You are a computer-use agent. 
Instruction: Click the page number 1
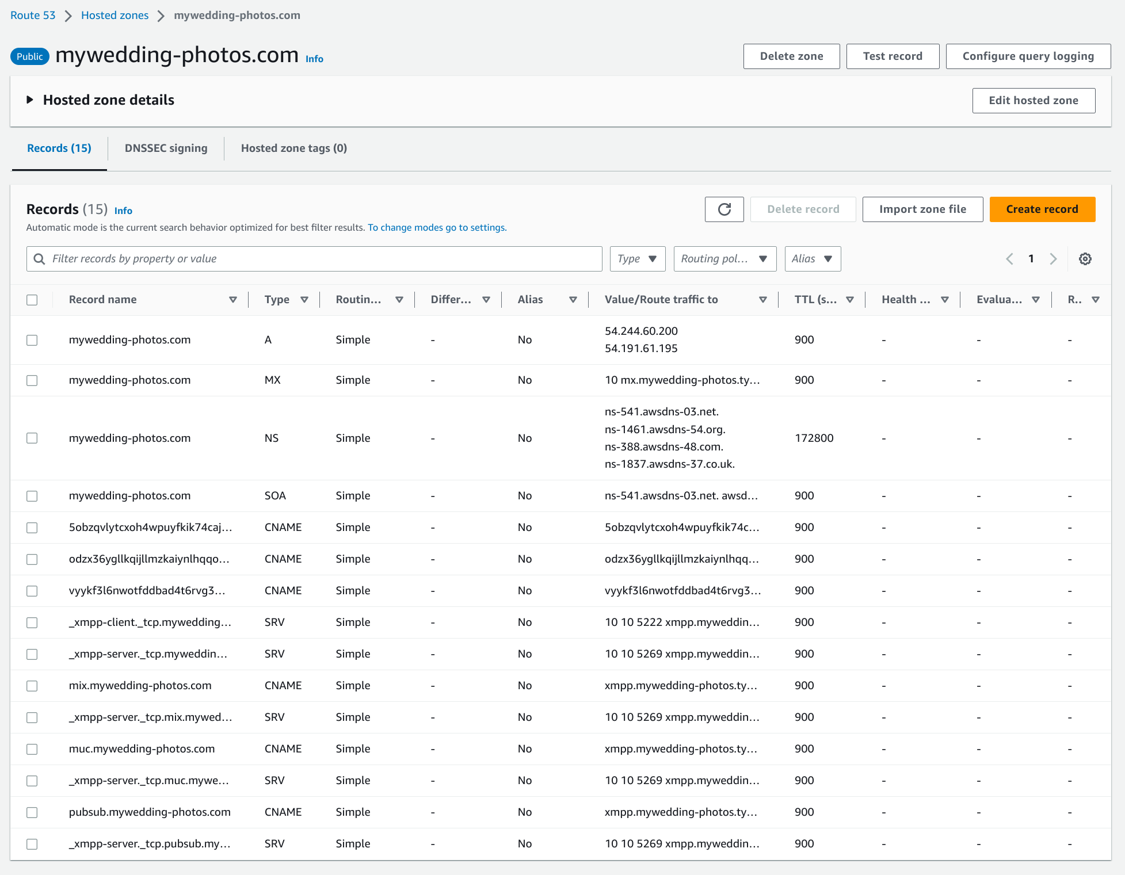tap(1031, 259)
